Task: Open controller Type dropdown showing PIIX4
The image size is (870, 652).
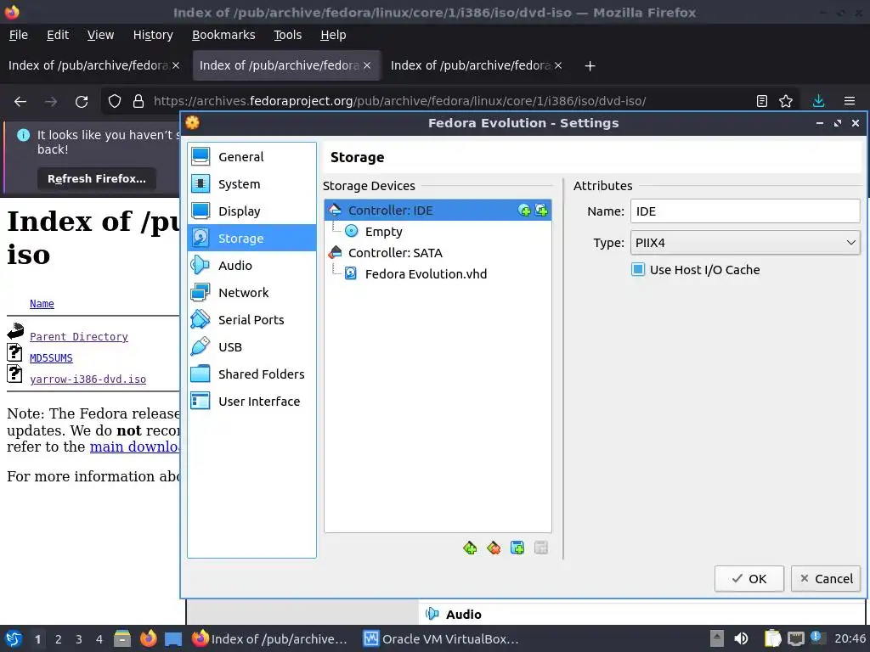Action: [745, 243]
